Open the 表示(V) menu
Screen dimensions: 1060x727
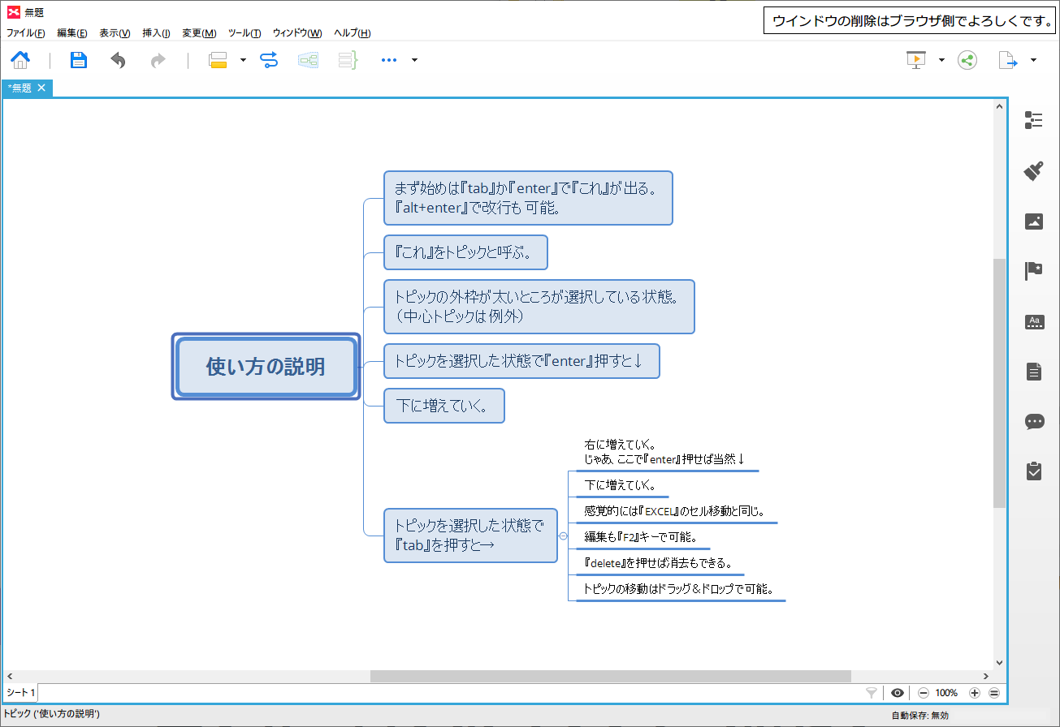[115, 33]
